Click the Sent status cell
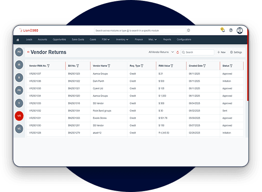The height and width of the screenshot is (192, 262). [x=225, y=111]
